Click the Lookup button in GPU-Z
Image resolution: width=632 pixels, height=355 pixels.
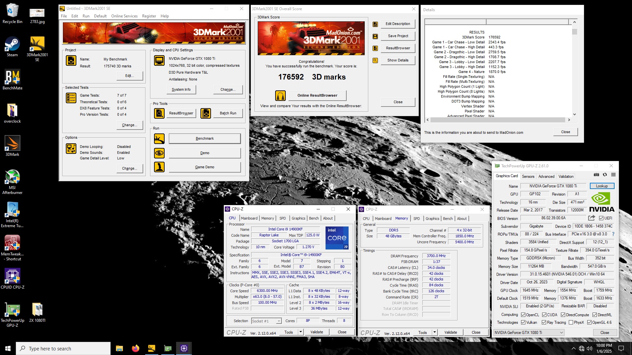coord(602,186)
